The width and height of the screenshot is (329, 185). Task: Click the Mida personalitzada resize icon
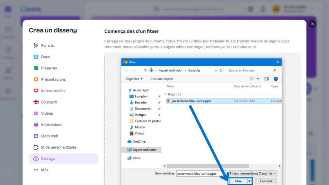36,147
